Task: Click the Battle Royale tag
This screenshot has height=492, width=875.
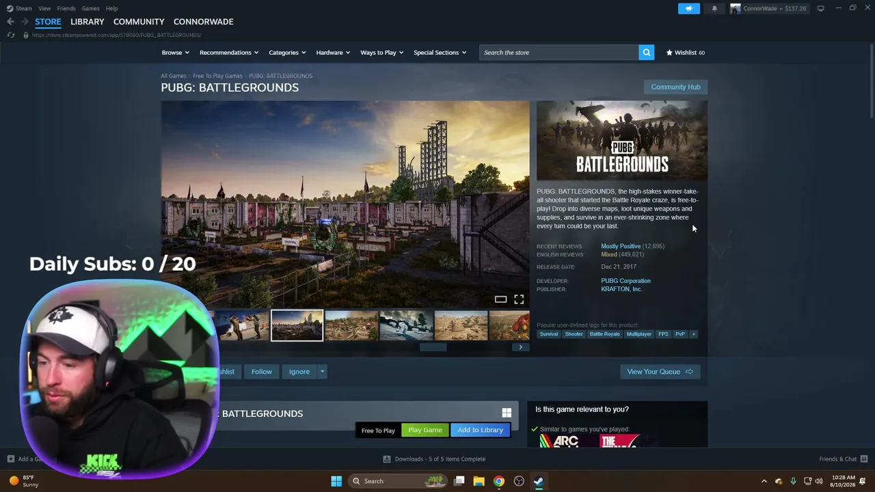Action: click(604, 334)
